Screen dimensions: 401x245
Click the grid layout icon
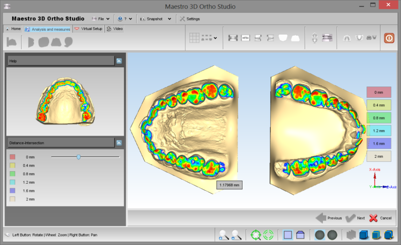point(194,38)
